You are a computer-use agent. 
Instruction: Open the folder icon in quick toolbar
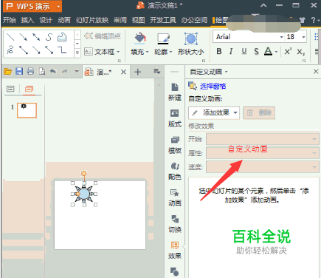point(8,72)
